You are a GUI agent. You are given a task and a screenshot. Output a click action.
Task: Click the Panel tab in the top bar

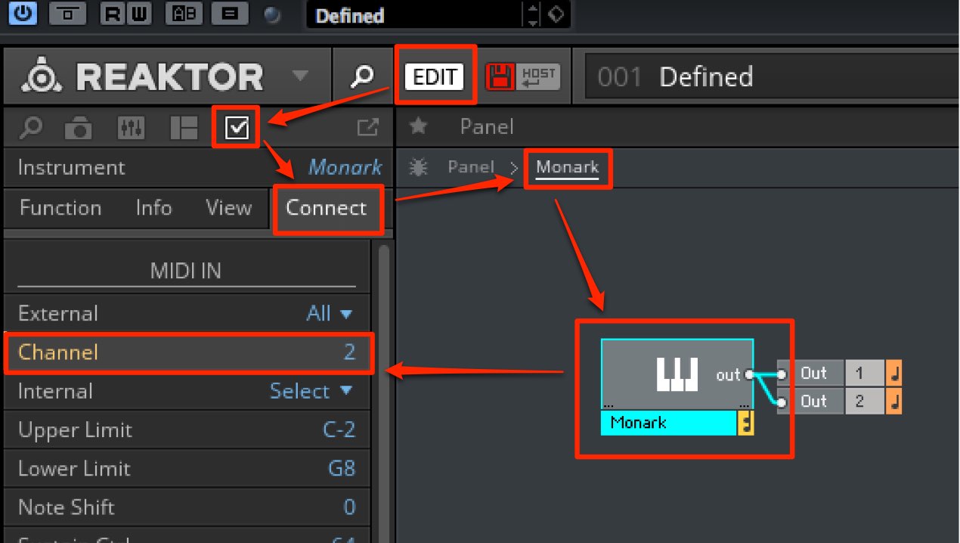(486, 127)
